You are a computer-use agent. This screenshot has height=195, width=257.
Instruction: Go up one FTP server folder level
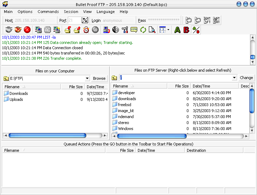tap(114, 78)
